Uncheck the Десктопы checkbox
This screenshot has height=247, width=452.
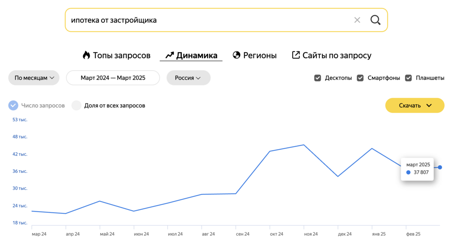(x=317, y=78)
